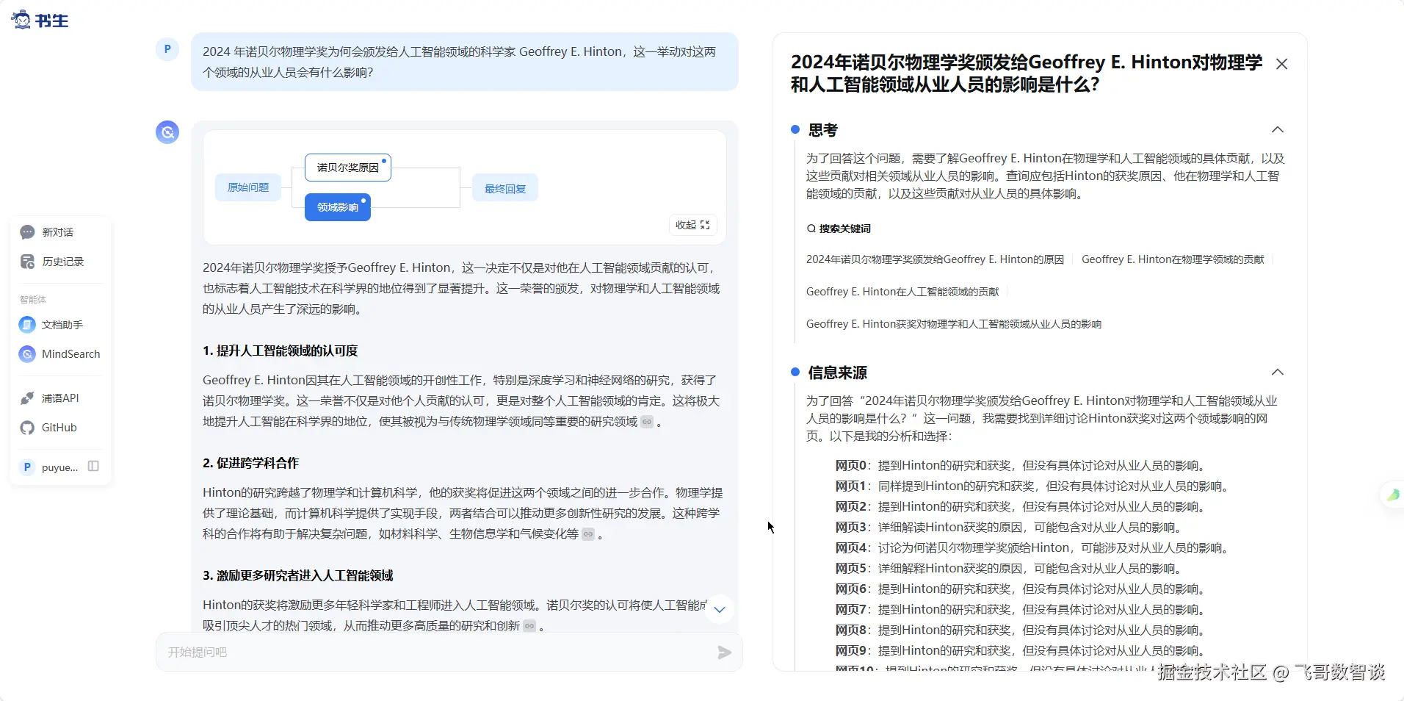
Task: Click the user question message bubble
Action: pyautogui.click(x=465, y=62)
